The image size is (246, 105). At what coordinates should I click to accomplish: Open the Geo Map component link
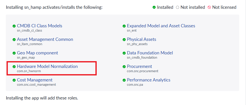37,53
